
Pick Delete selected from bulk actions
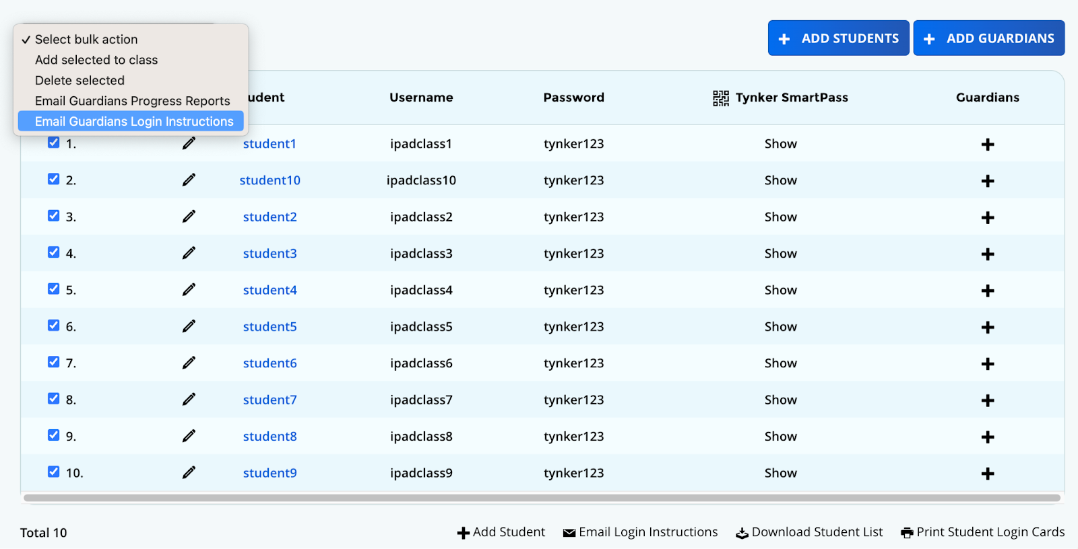(80, 81)
